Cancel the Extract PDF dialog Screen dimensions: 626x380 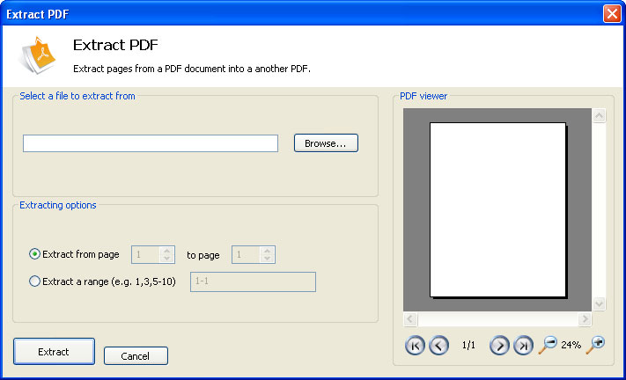pyautogui.click(x=136, y=355)
